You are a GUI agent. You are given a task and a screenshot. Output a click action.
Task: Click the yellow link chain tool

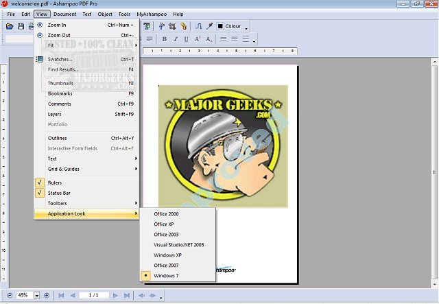[x=183, y=26]
